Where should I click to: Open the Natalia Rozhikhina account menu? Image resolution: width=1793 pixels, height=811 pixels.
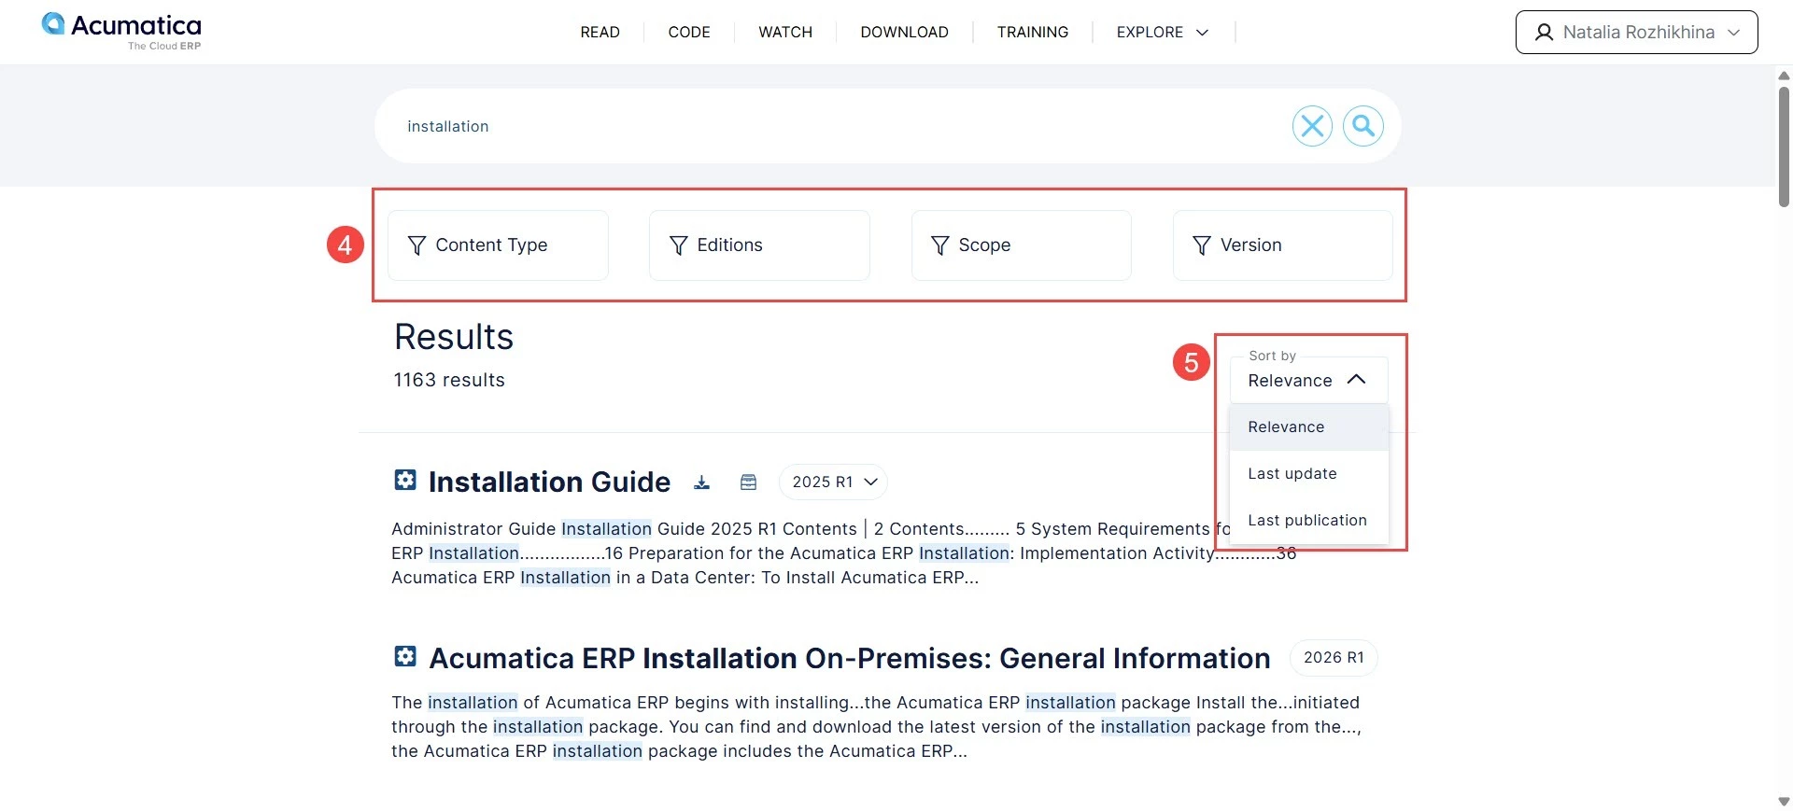pos(1636,33)
